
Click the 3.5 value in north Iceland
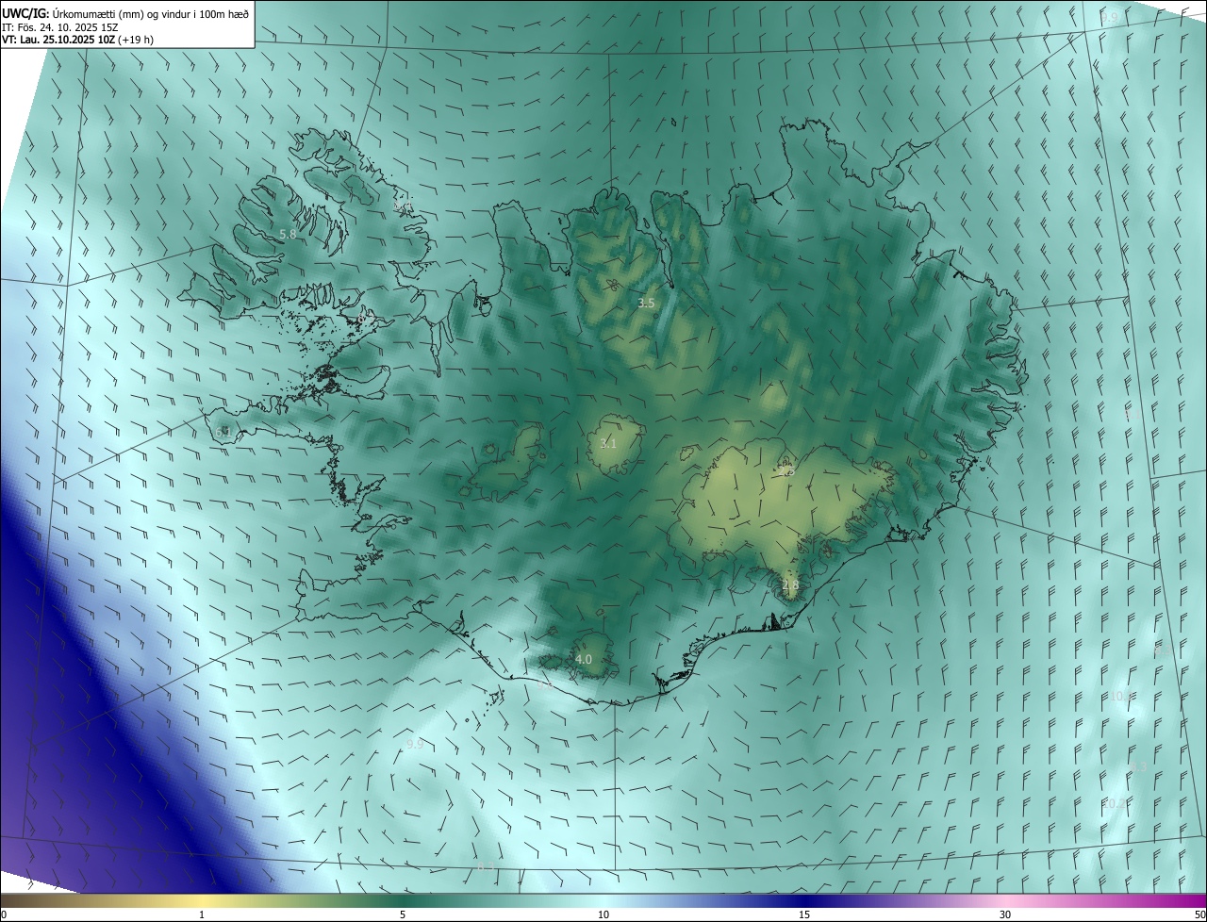click(646, 304)
